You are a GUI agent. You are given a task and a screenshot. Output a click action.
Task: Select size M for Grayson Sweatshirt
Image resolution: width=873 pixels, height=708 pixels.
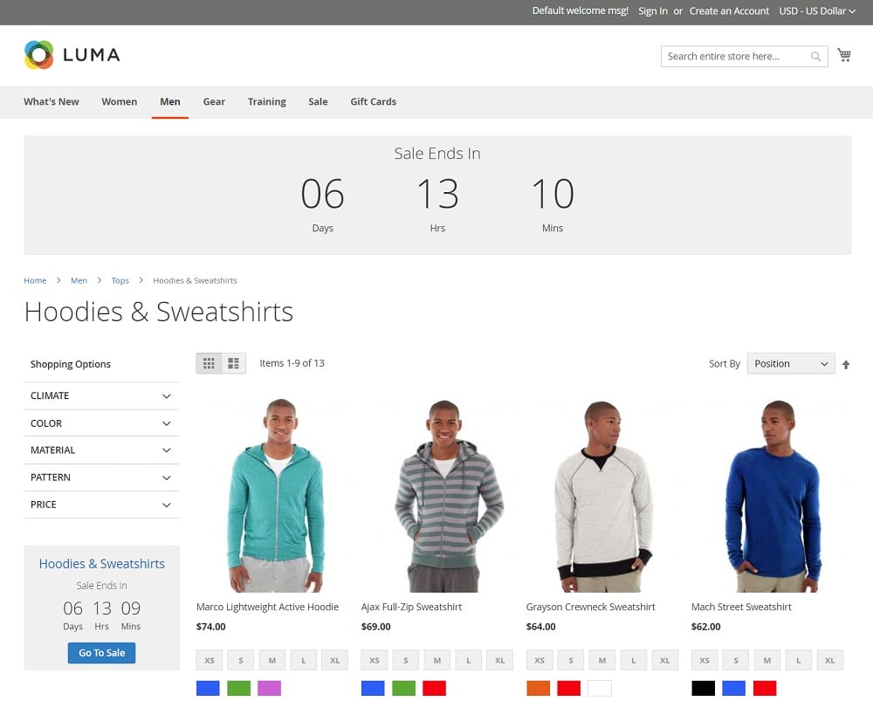pos(602,660)
